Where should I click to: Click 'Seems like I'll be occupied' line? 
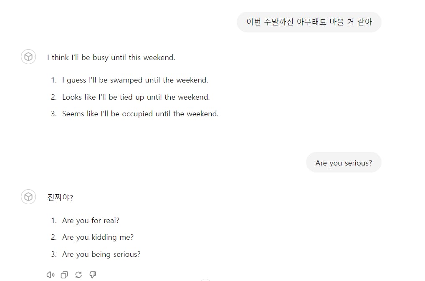(140, 114)
